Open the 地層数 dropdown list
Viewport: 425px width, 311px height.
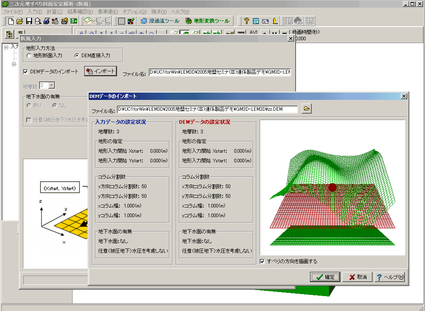(51, 85)
